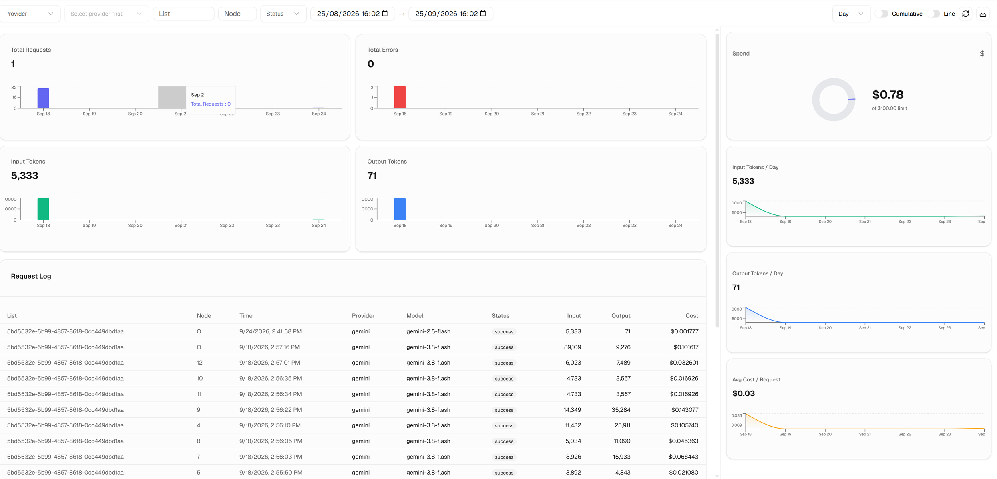This screenshot has height=479, width=997.
Task: Open calendar picker on end date
Action: pos(483,14)
